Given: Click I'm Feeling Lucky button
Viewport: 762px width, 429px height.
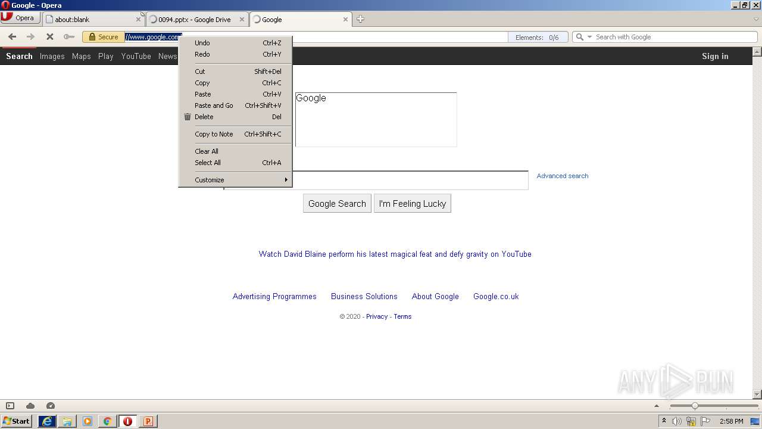Looking at the screenshot, I should [413, 203].
